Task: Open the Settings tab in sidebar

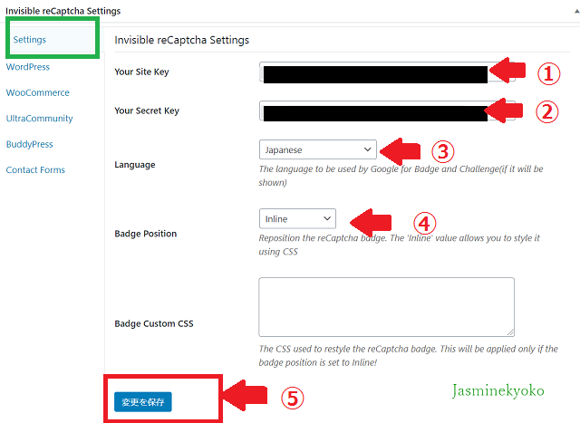Action: 30,40
